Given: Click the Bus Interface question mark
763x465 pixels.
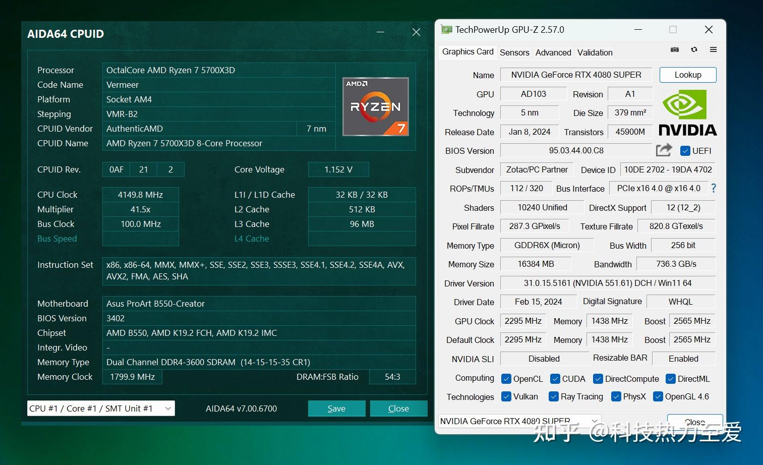Looking at the screenshot, I should [x=714, y=188].
